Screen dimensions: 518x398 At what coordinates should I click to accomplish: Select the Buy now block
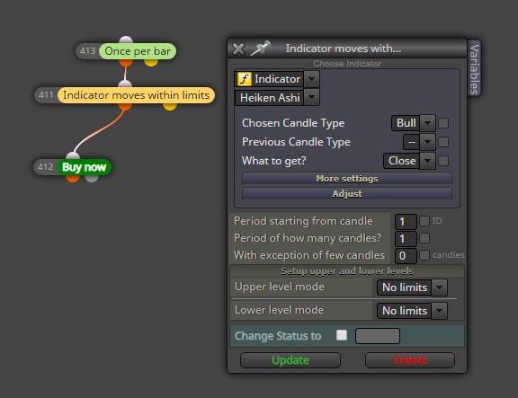(85, 167)
